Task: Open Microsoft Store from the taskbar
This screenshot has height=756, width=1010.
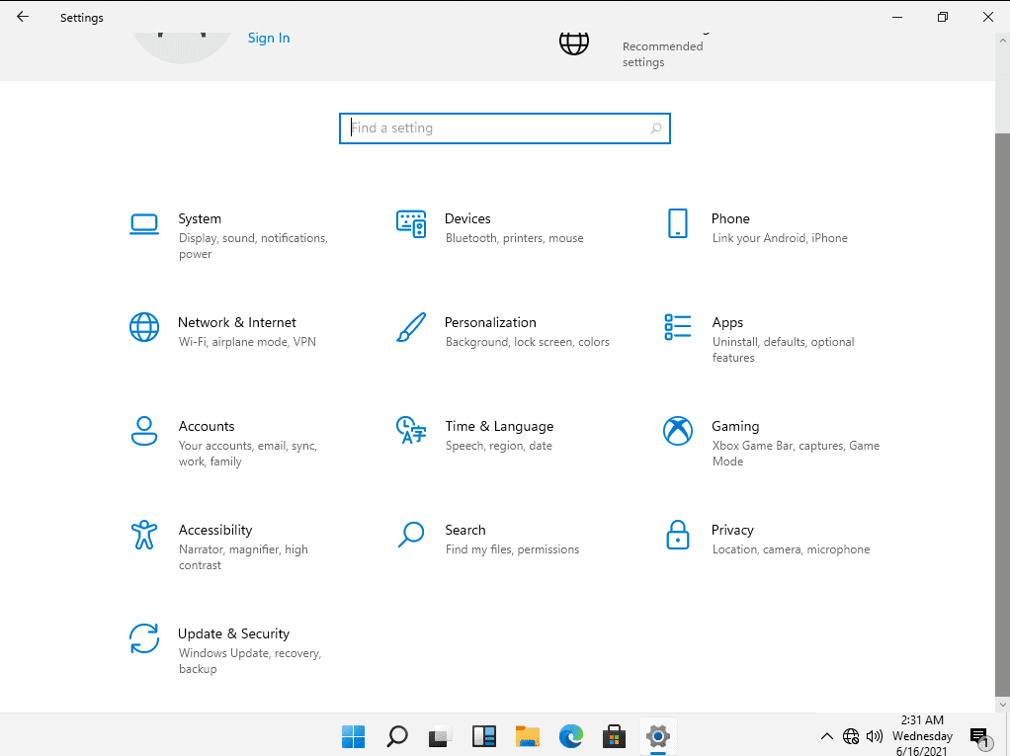Action: 614,736
